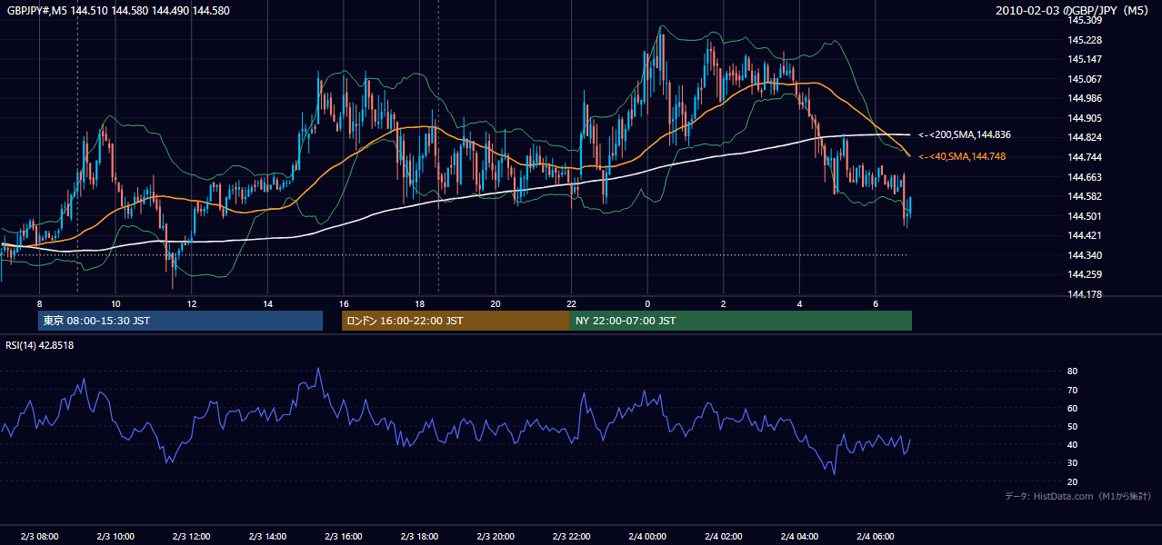Screen dimensions: 1162x545
Task: Click bottom time label 2/3 22:00
Action: 571,536
